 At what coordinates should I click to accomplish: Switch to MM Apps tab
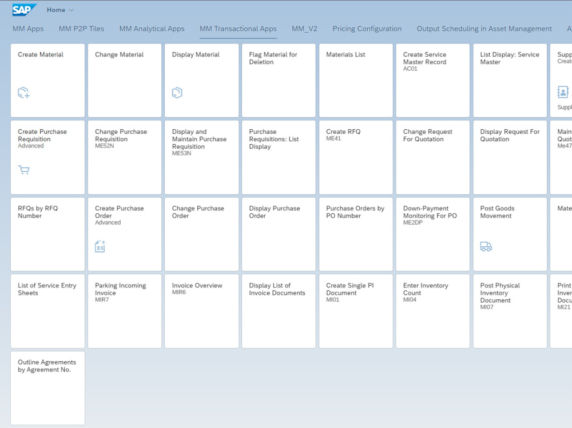[x=28, y=29]
